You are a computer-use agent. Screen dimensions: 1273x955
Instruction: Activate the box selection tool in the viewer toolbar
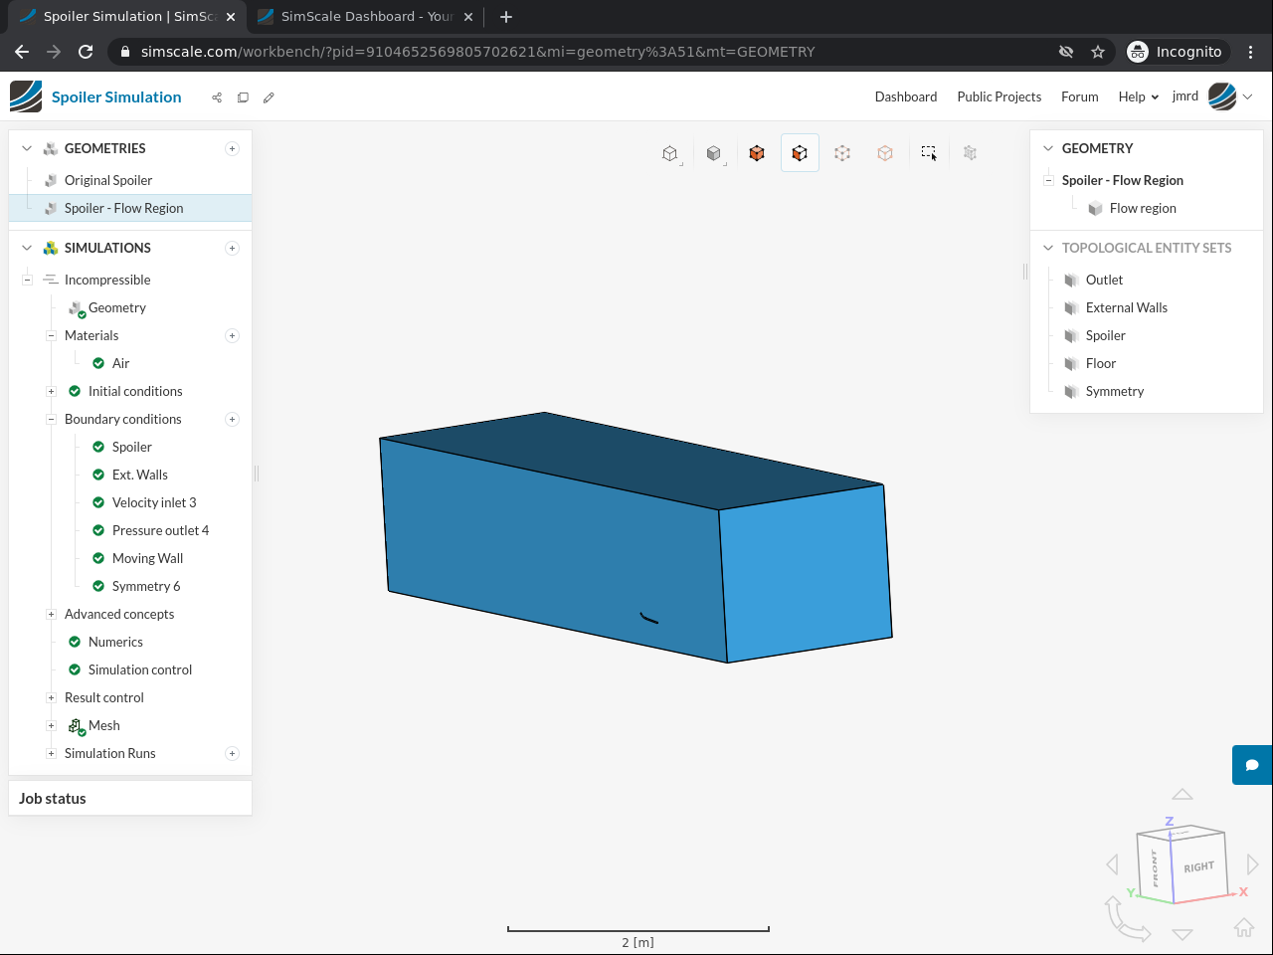point(928,153)
